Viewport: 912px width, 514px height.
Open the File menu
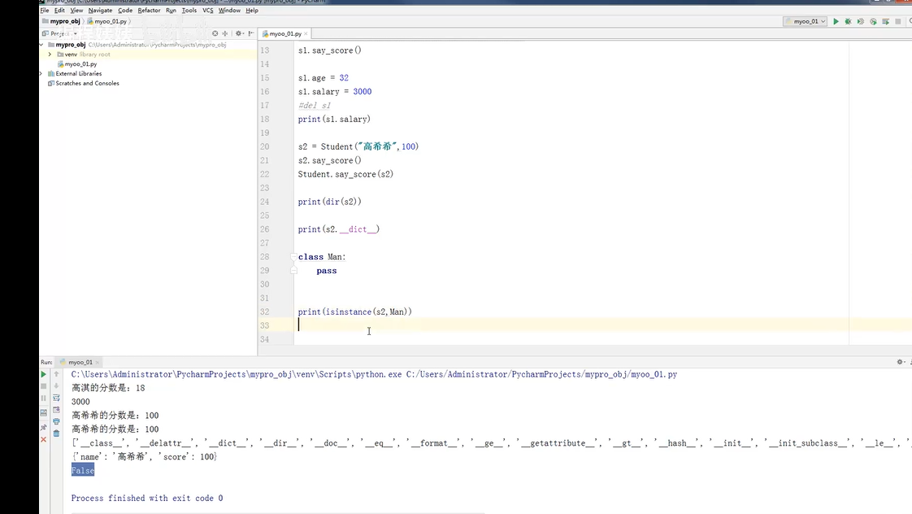tap(45, 11)
